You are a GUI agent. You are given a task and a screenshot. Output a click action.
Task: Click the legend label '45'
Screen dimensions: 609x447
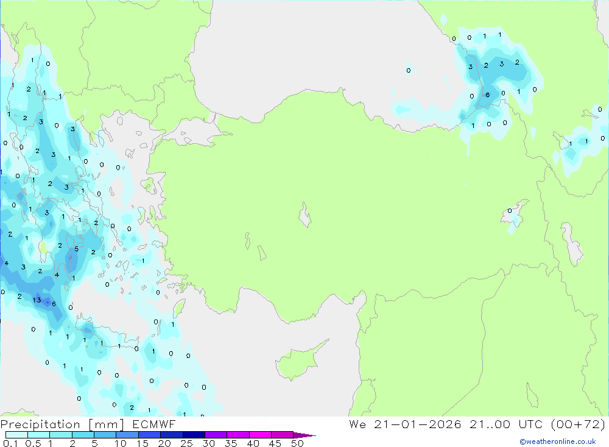pos(275,443)
